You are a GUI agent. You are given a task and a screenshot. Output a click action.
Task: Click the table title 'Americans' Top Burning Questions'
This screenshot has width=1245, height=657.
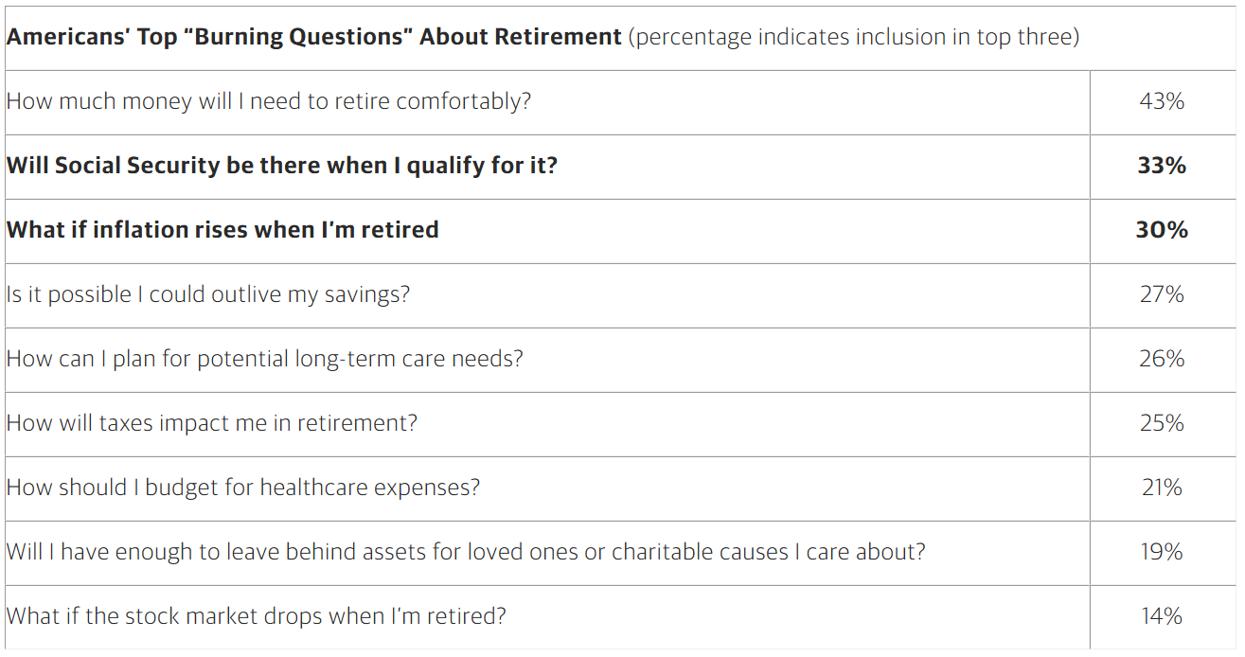(314, 37)
